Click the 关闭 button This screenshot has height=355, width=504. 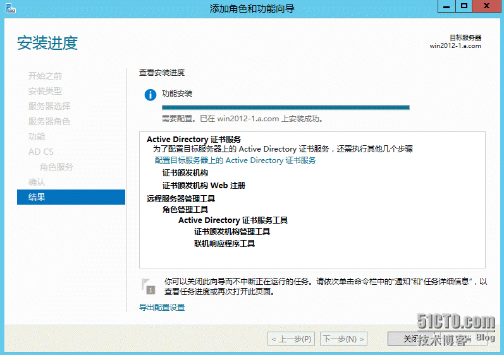[411, 339]
